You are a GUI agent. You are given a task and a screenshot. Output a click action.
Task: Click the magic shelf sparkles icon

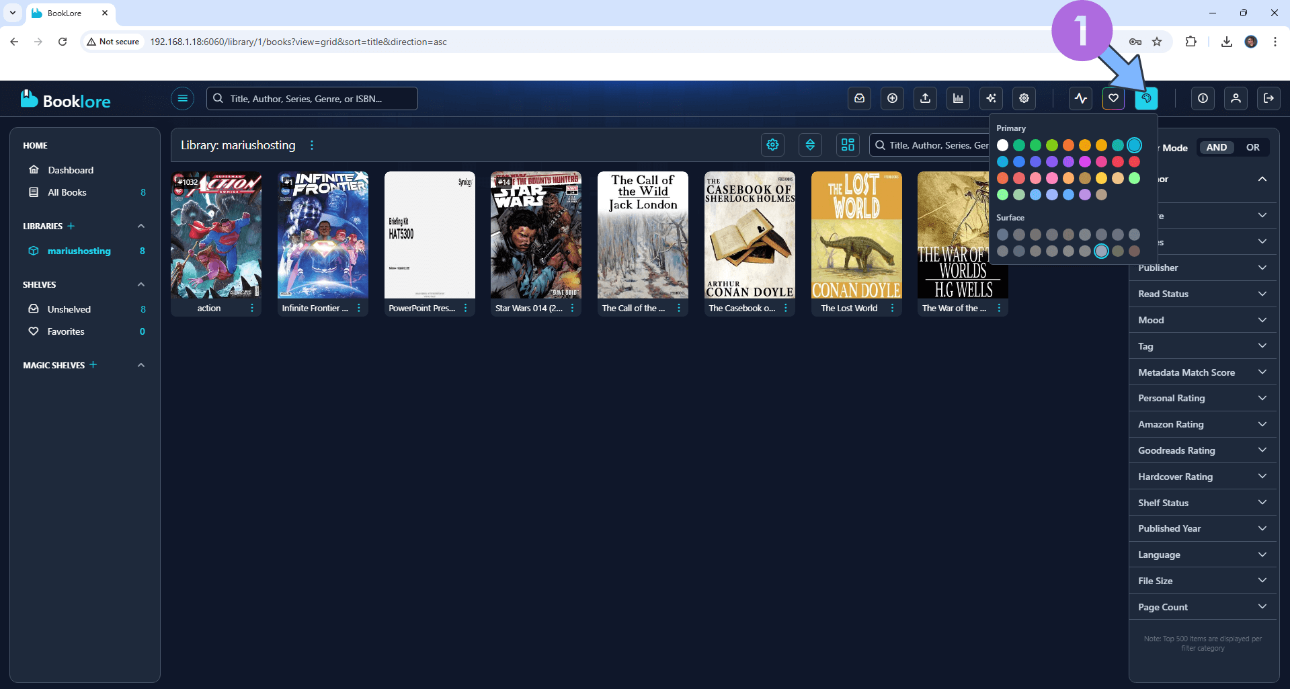pyautogui.click(x=991, y=98)
